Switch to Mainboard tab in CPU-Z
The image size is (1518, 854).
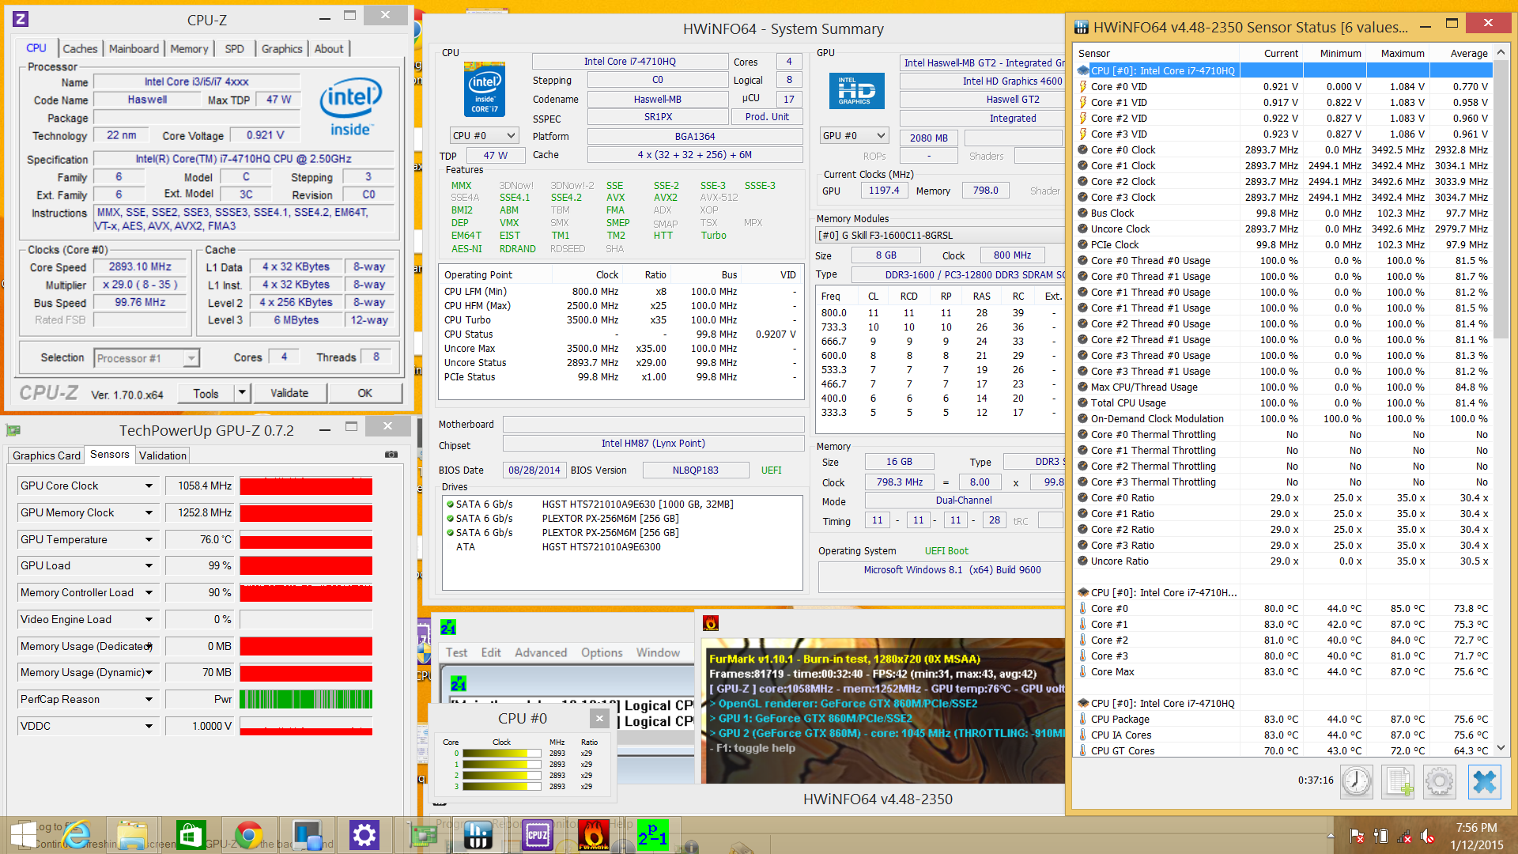point(134,49)
